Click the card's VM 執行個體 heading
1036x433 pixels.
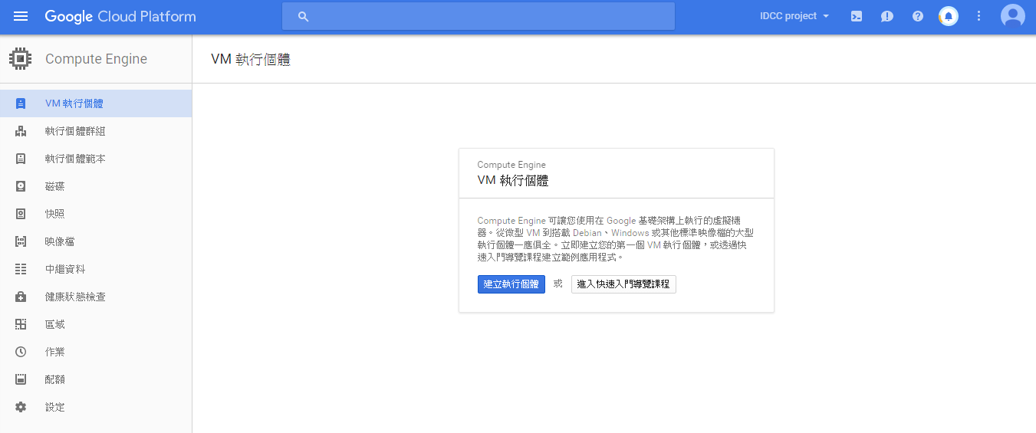pyautogui.click(x=513, y=181)
